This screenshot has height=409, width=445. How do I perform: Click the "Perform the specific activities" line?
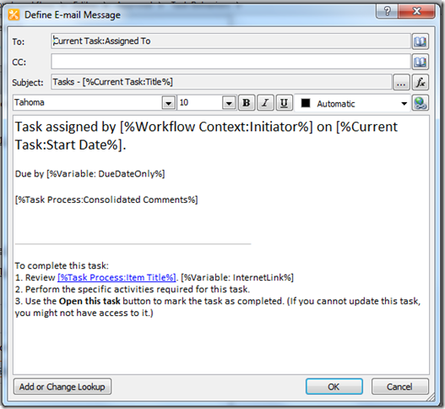[x=133, y=289]
